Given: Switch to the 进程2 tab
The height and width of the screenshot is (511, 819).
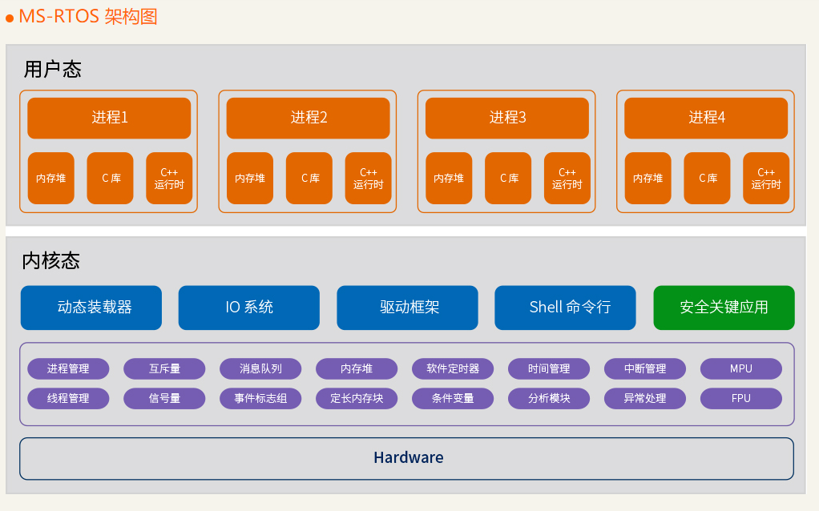Looking at the screenshot, I should [x=308, y=117].
